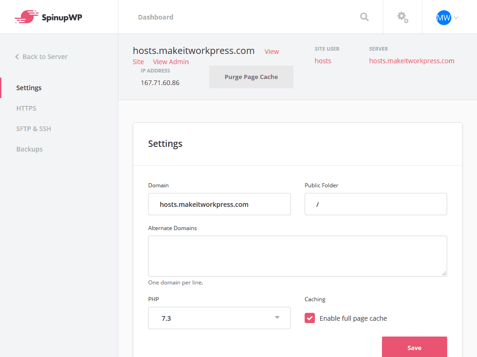Click the textarea resize handle
Viewport: 477px width, 357px height.
point(444,273)
